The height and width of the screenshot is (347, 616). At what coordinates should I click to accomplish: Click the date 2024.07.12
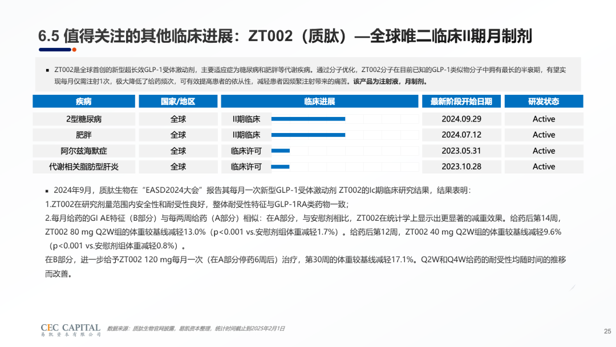point(461,135)
